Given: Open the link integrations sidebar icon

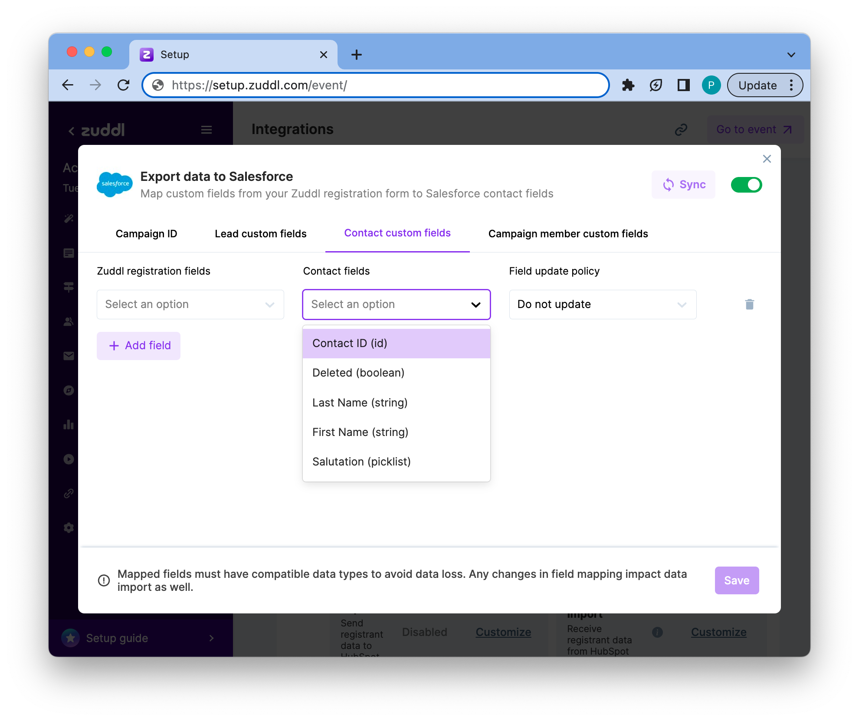Looking at the screenshot, I should (69, 493).
